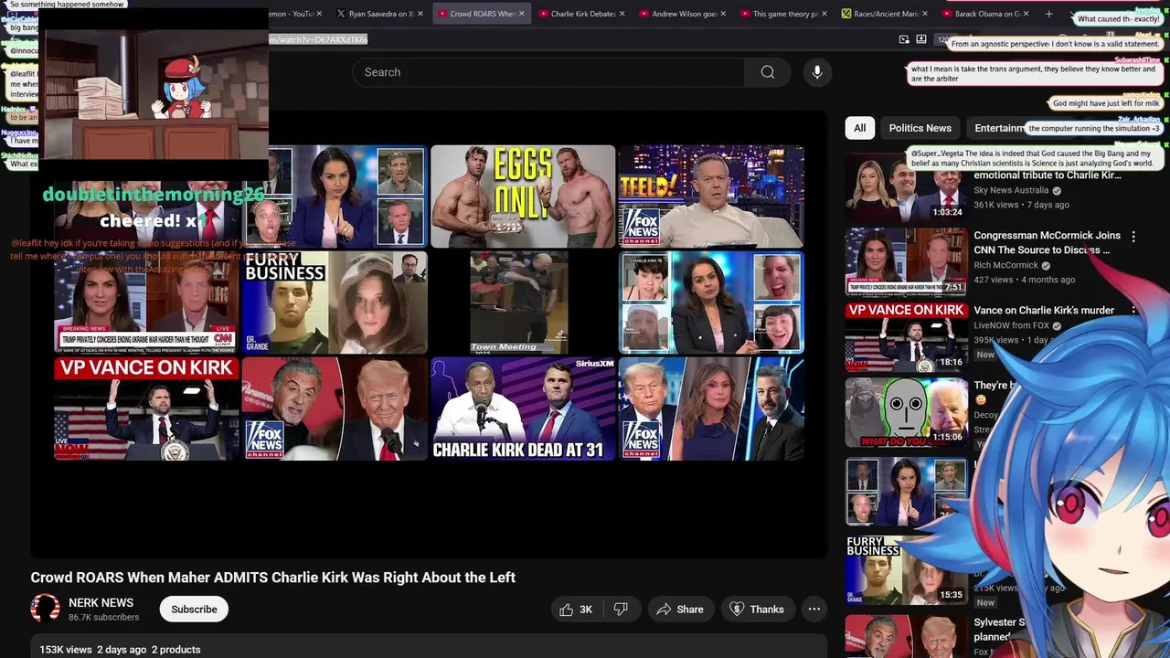Click the browser address bar URL

[318, 39]
